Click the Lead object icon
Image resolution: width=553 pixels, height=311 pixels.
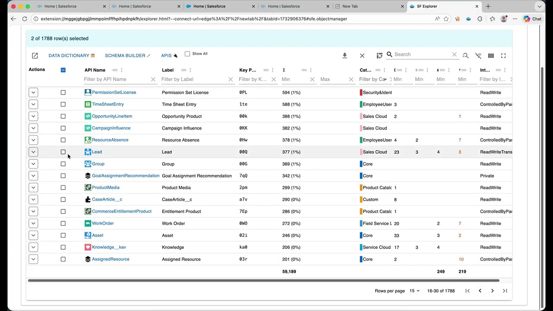point(88,152)
